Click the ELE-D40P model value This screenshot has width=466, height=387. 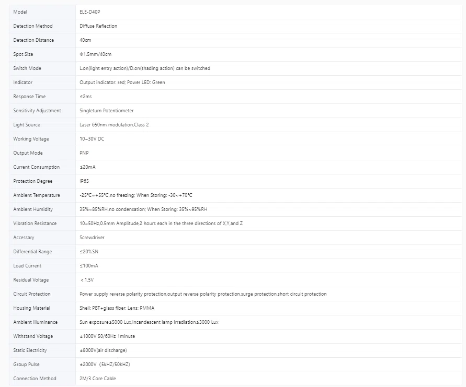(x=90, y=12)
